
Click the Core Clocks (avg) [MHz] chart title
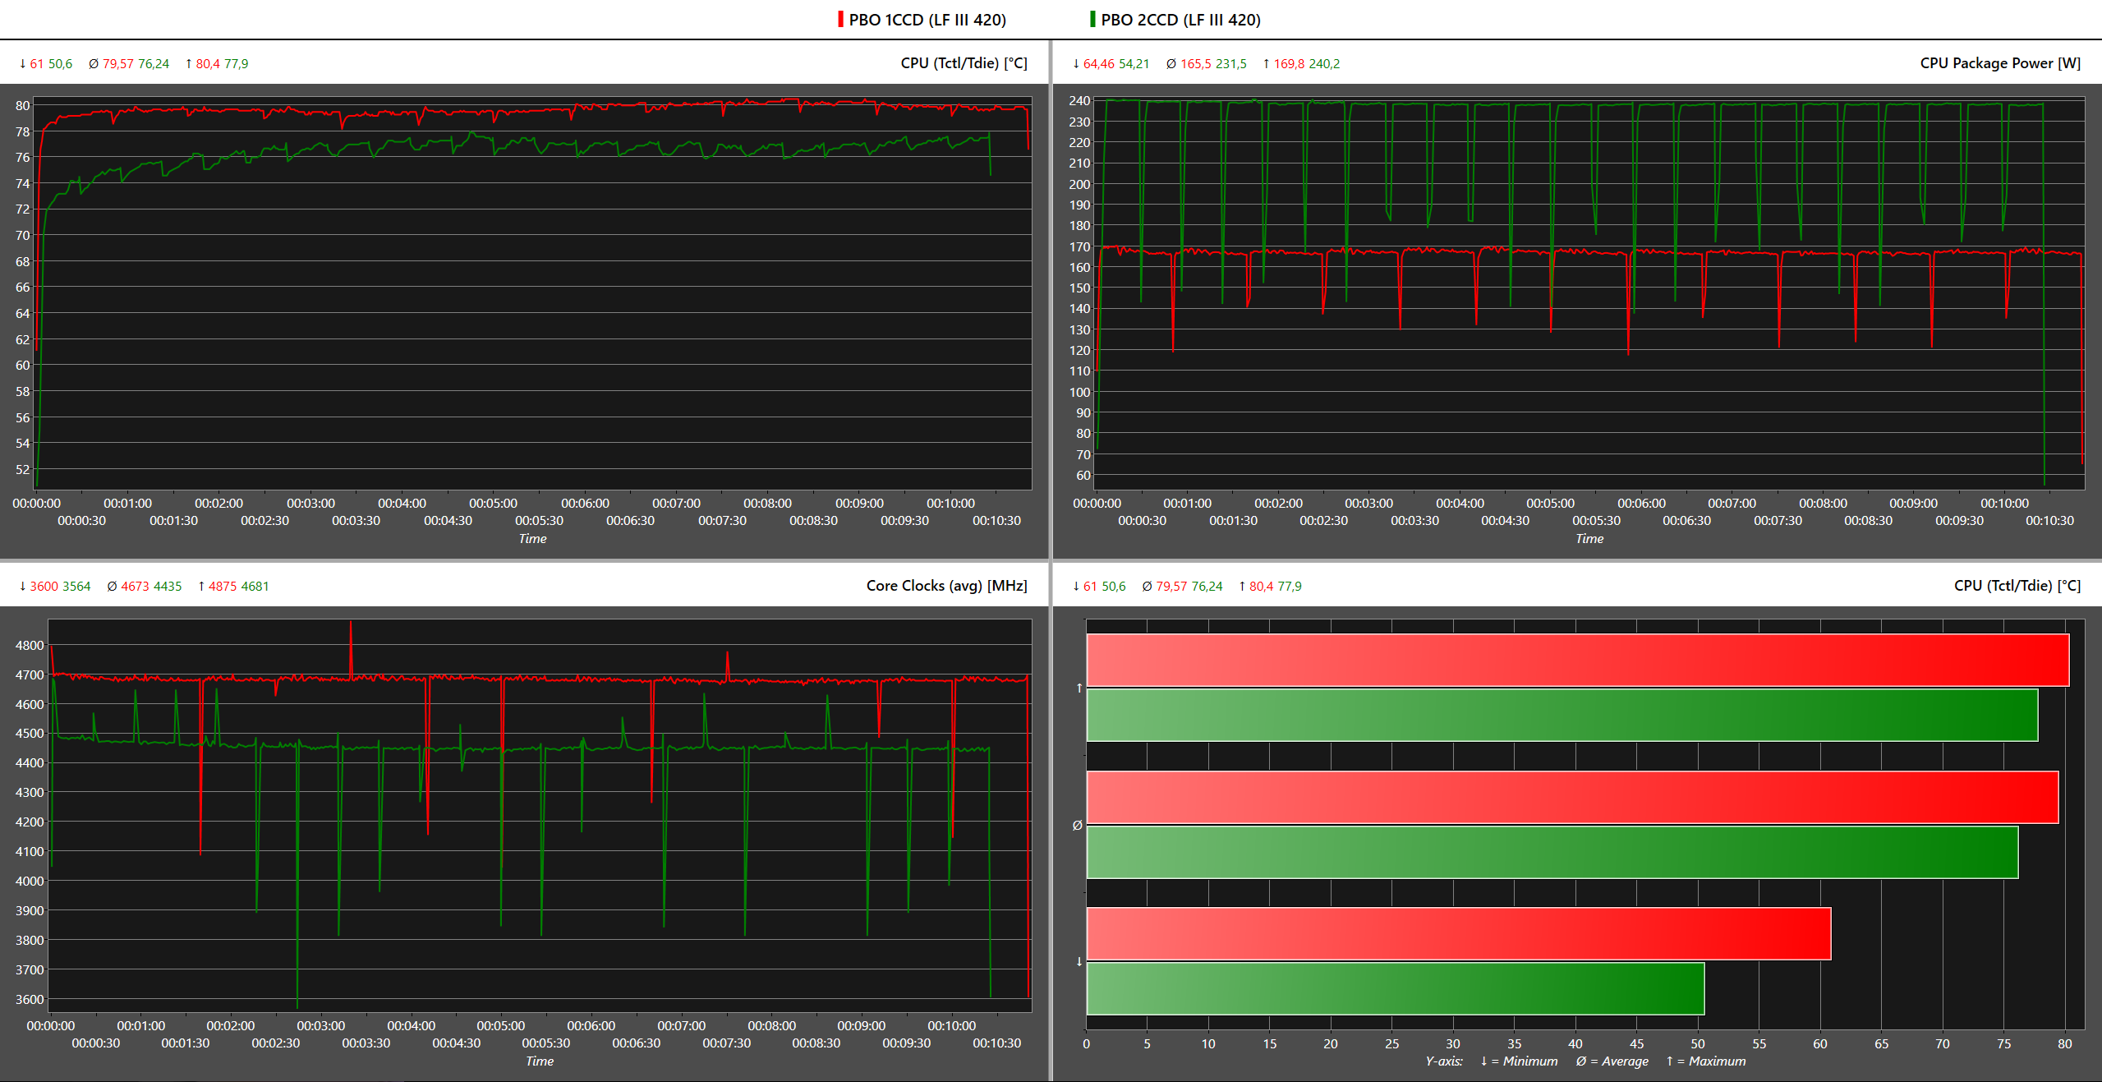[946, 586]
